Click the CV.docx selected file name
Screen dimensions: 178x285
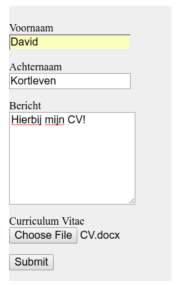[100, 235]
